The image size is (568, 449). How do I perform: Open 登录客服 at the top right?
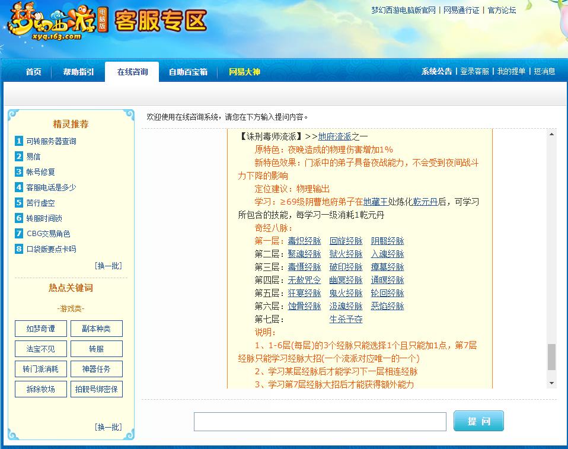[x=474, y=71]
